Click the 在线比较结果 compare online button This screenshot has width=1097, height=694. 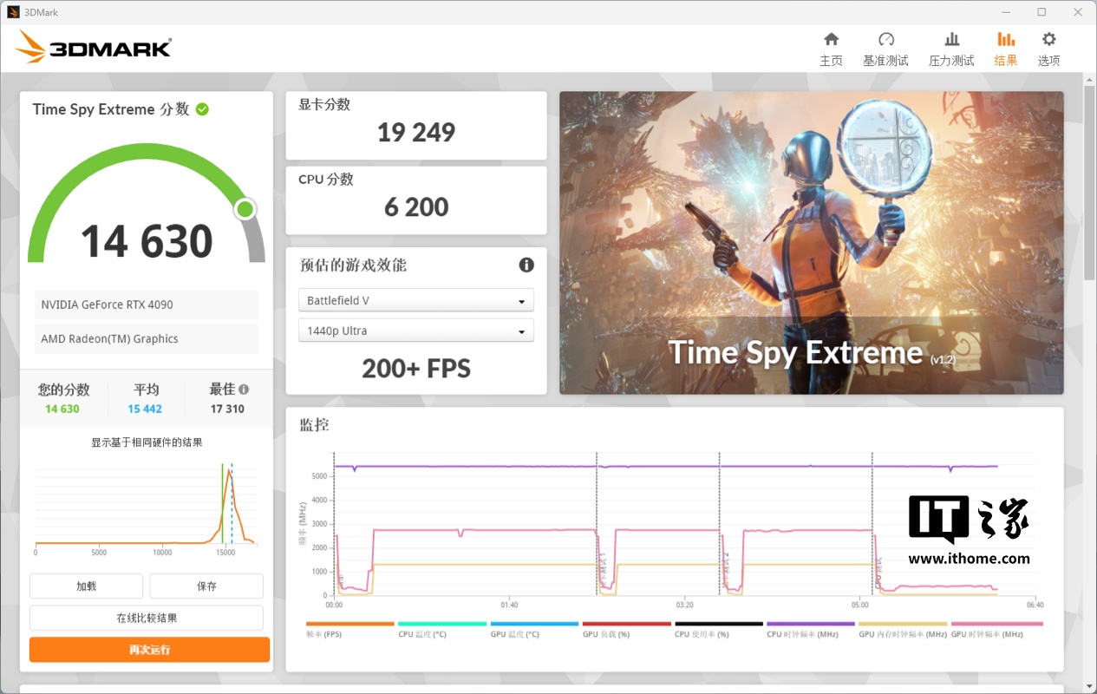[147, 618]
